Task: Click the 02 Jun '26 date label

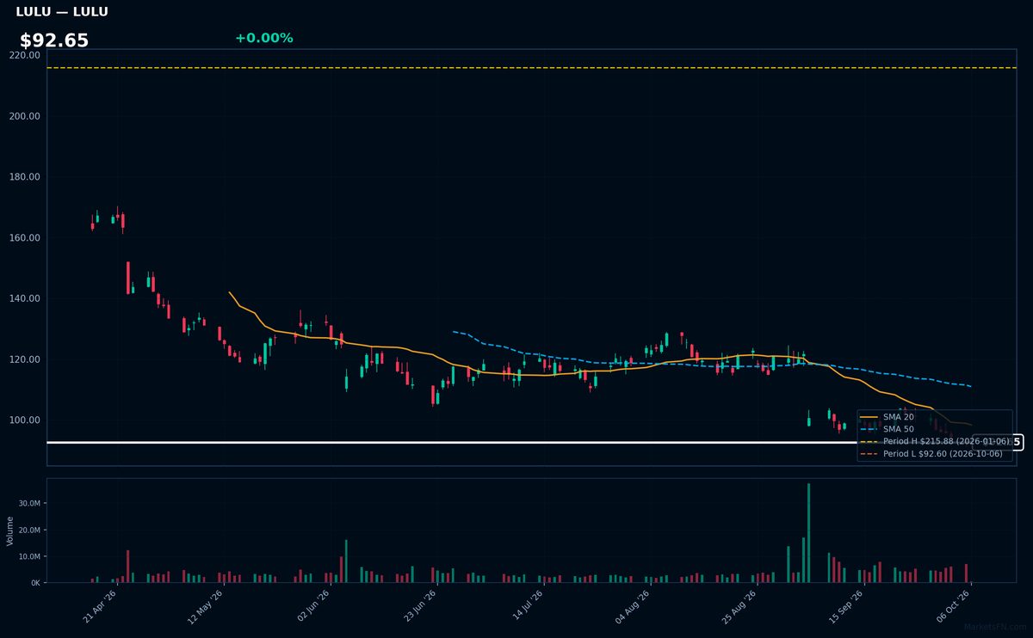Action: coord(313,606)
